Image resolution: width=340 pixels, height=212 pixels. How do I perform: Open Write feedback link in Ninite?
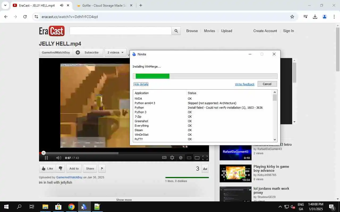pyautogui.click(x=245, y=84)
